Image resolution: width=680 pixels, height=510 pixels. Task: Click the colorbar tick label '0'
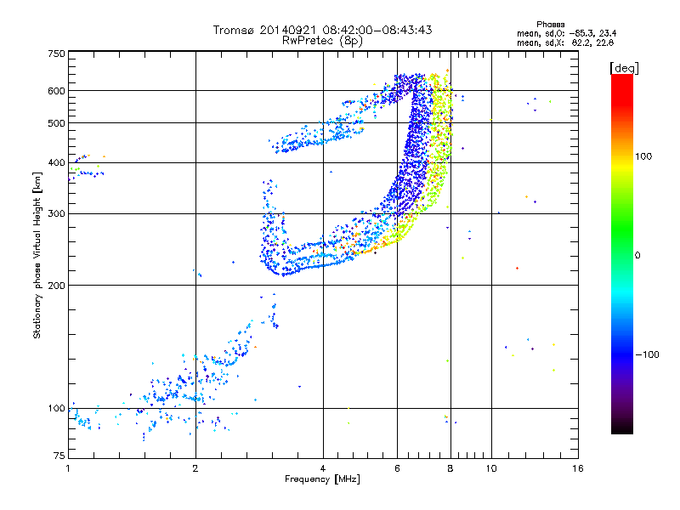[x=637, y=256]
